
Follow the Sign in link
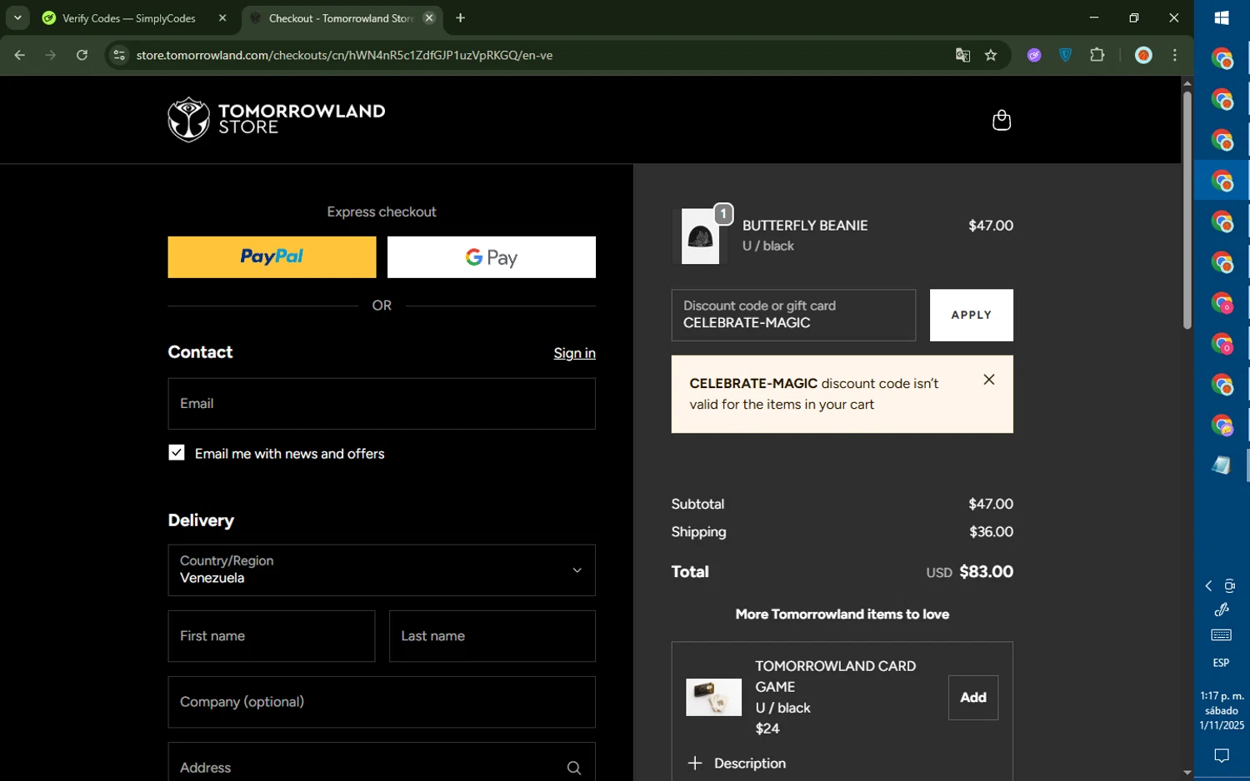click(x=574, y=353)
